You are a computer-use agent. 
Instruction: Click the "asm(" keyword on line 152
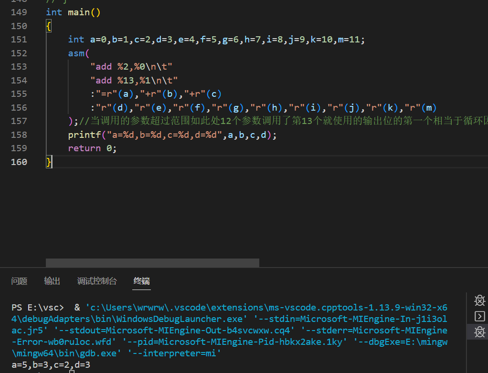[x=79, y=53]
